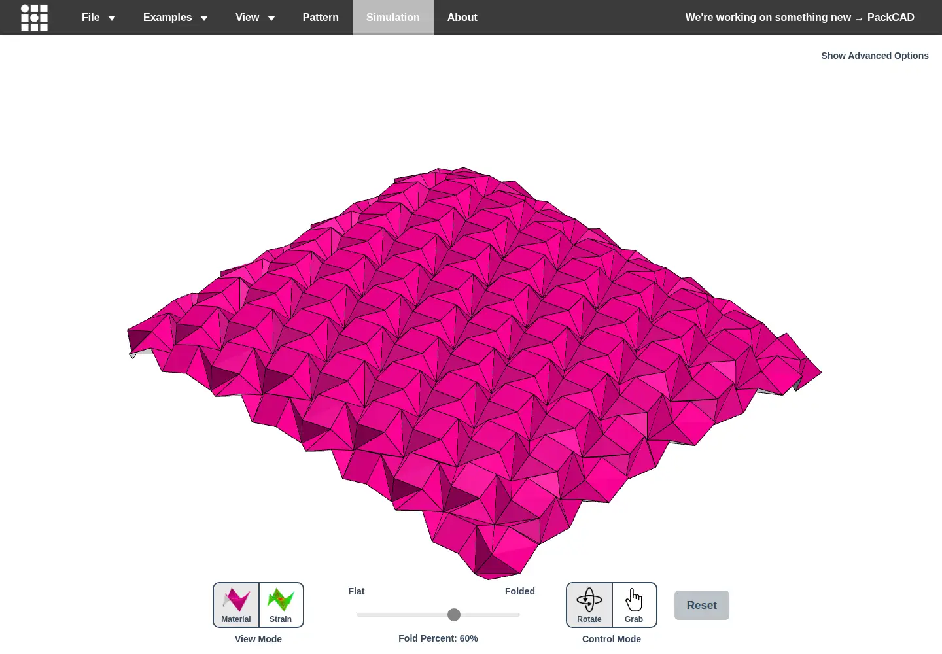Expand the Examples dropdown menu
This screenshot has width=942, height=654.
tap(175, 18)
